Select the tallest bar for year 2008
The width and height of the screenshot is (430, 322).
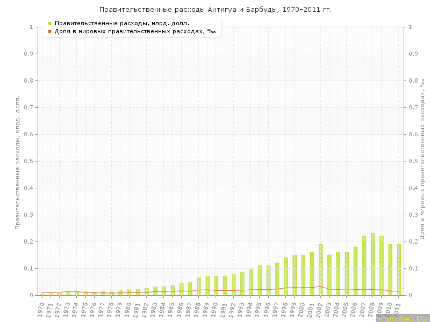click(x=373, y=264)
